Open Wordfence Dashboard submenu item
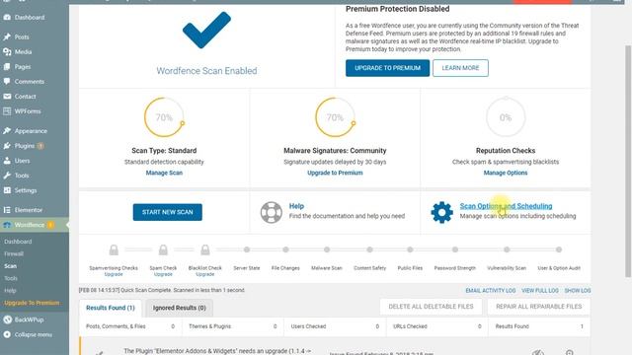The width and height of the screenshot is (632, 355). pos(18,242)
